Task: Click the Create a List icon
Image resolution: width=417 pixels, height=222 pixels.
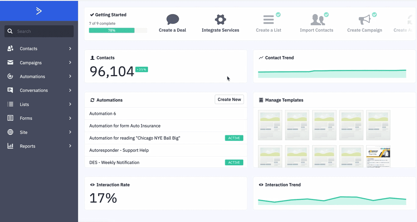Action: tap(269, 20)
